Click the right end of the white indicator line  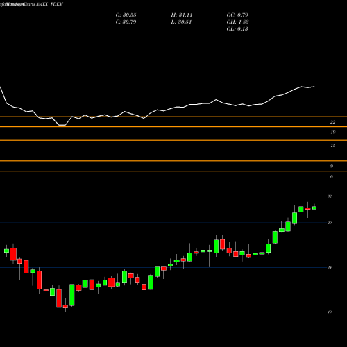314,87
